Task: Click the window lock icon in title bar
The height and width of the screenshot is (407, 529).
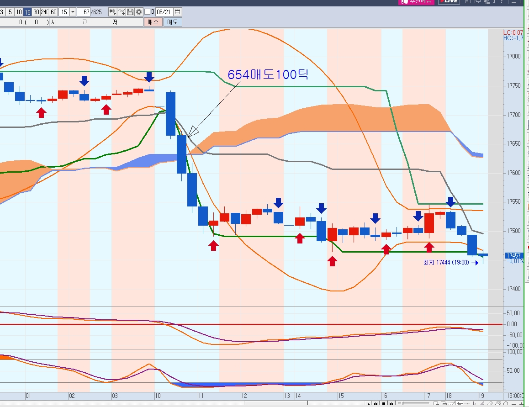Action: point(486,1)
